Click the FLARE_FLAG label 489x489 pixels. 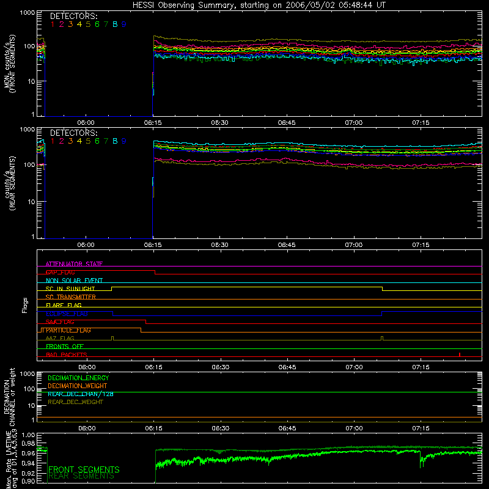pos(64,305)
